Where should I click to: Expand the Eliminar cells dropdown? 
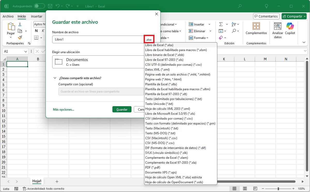click(x=211, y=31)
